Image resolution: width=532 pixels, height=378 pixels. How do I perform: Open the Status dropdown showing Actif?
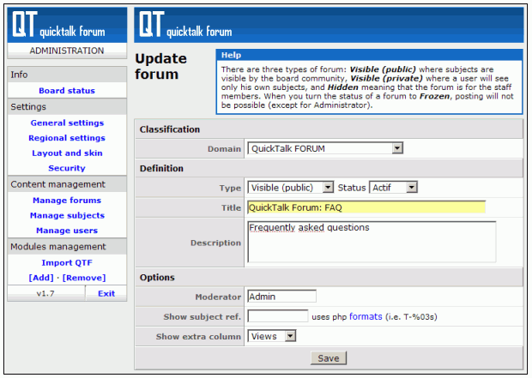pyautogui.click(x=393, y=188)
